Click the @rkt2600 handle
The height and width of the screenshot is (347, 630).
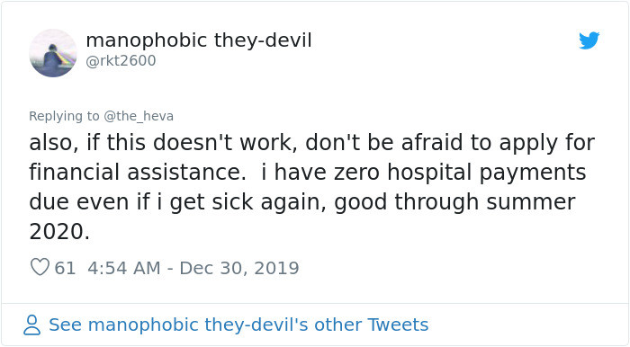[x=121, y=60]
